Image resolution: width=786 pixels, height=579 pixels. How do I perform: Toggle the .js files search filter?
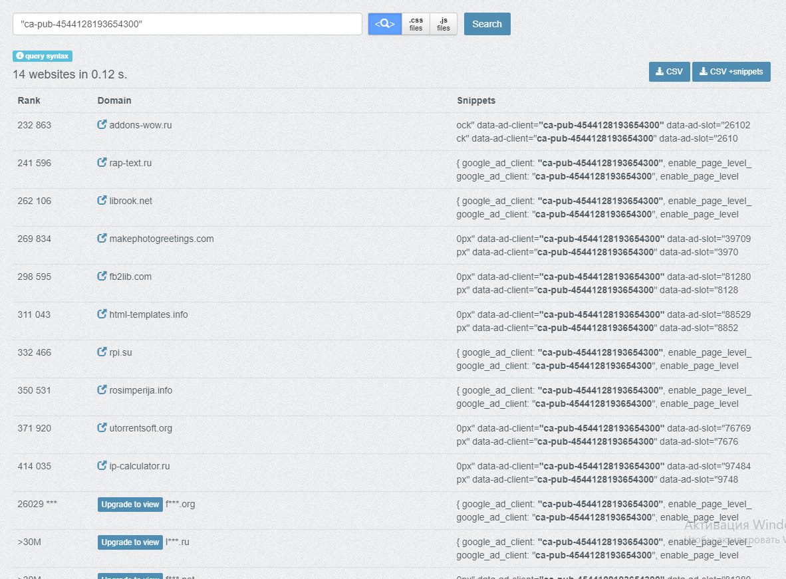click(444, 24)
